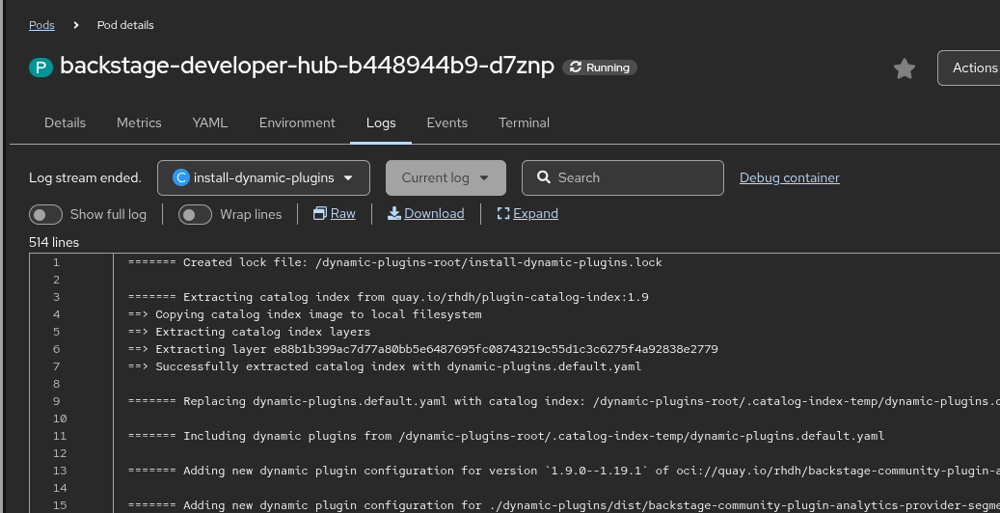
Task: Click the favorite star icon
Action: tap(904, 68)
